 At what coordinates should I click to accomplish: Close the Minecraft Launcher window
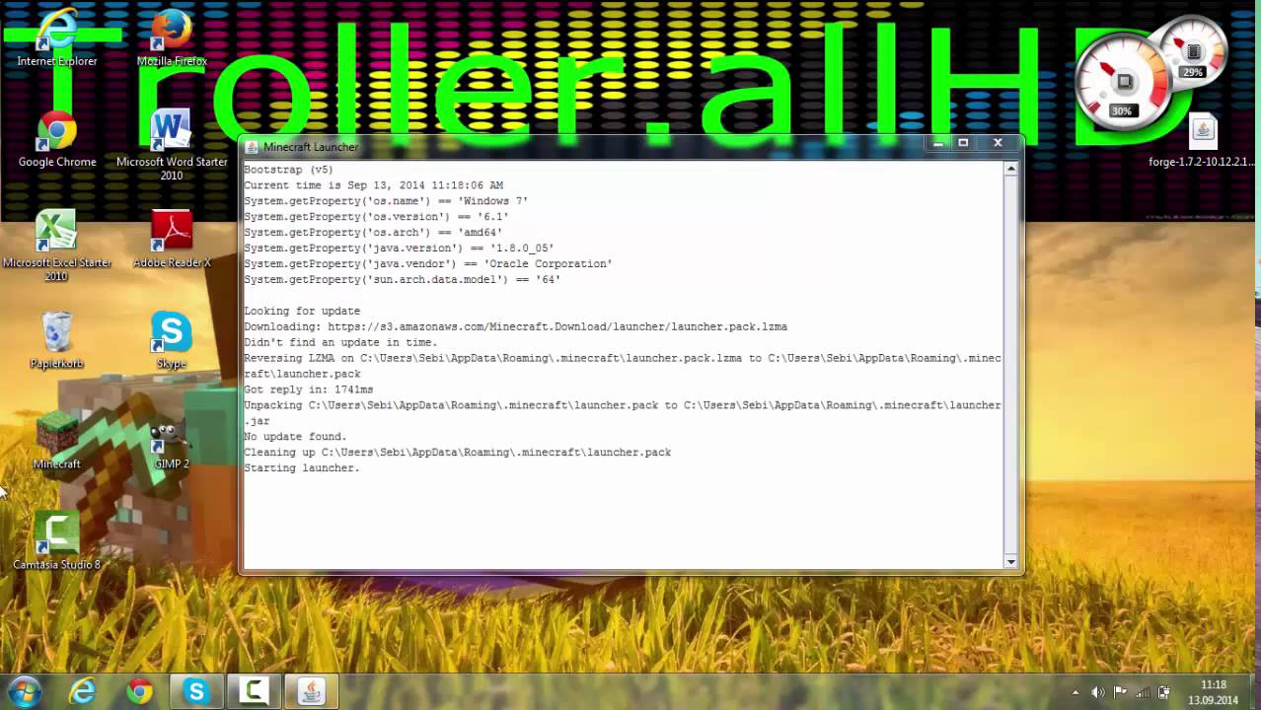coord(998,143)
